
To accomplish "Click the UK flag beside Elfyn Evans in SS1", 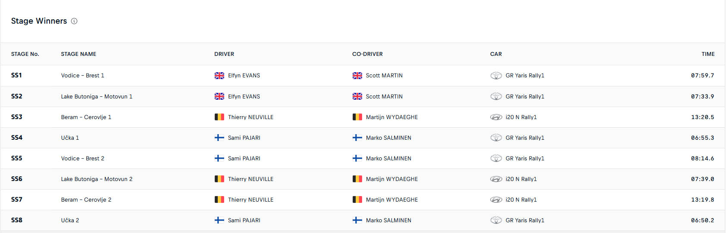I will point(219,76).
